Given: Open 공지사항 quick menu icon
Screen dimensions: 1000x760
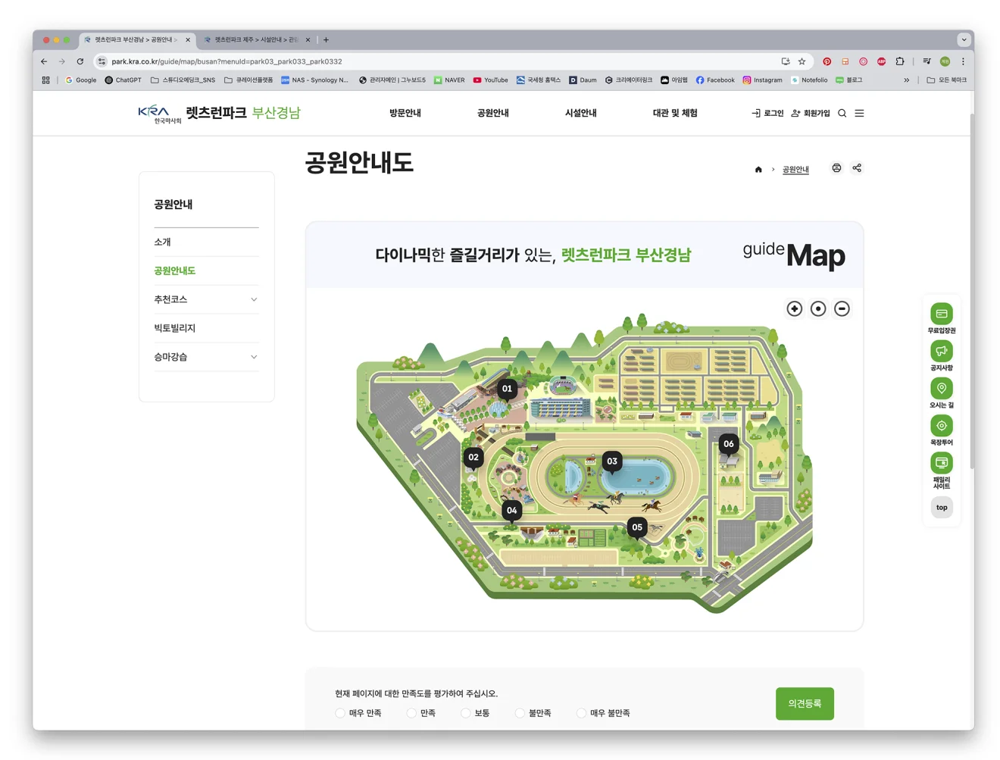Looking at the screenshot, I should click(x=942, y=351).
